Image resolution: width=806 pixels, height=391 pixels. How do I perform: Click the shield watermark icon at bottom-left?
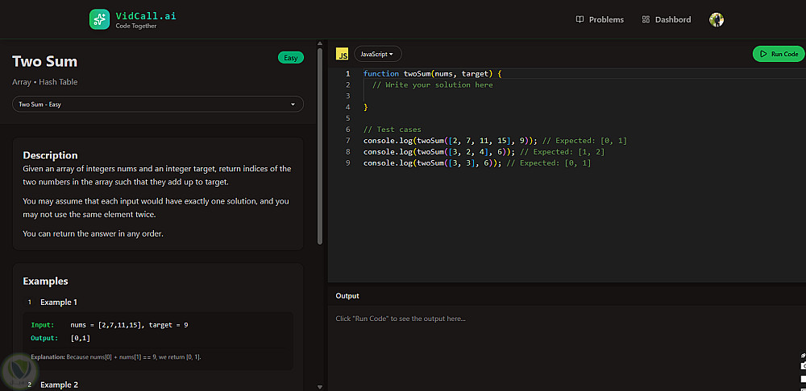click(21, 370)
